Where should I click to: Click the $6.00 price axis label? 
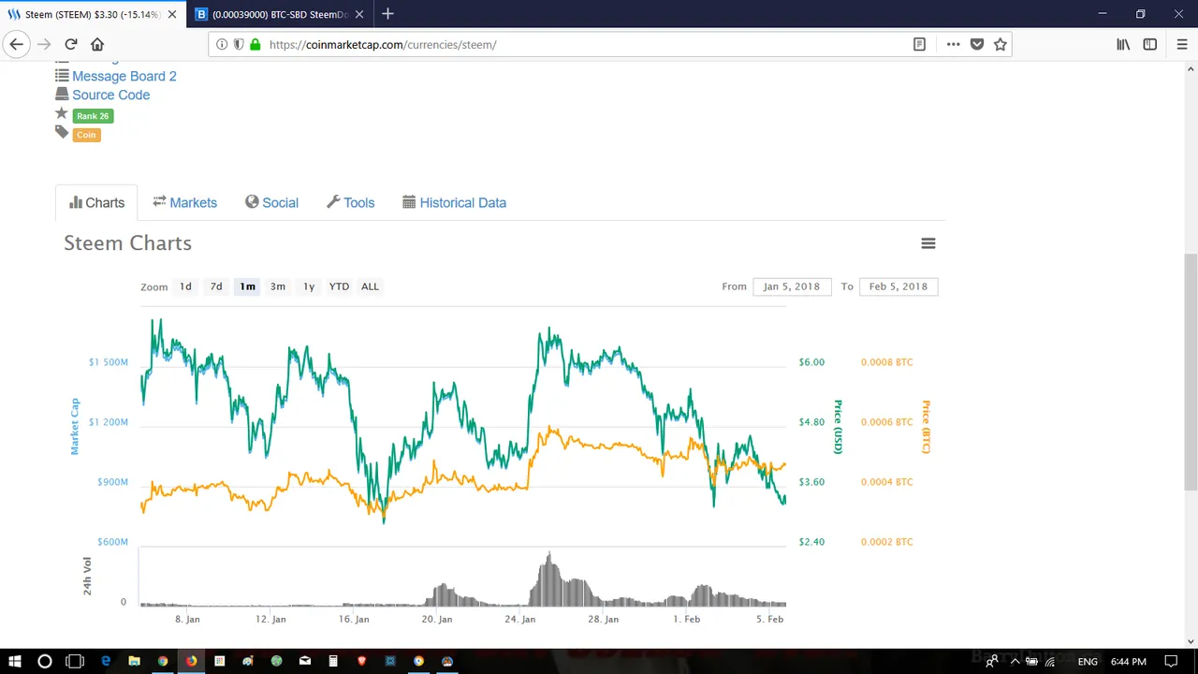click(811, 362)
